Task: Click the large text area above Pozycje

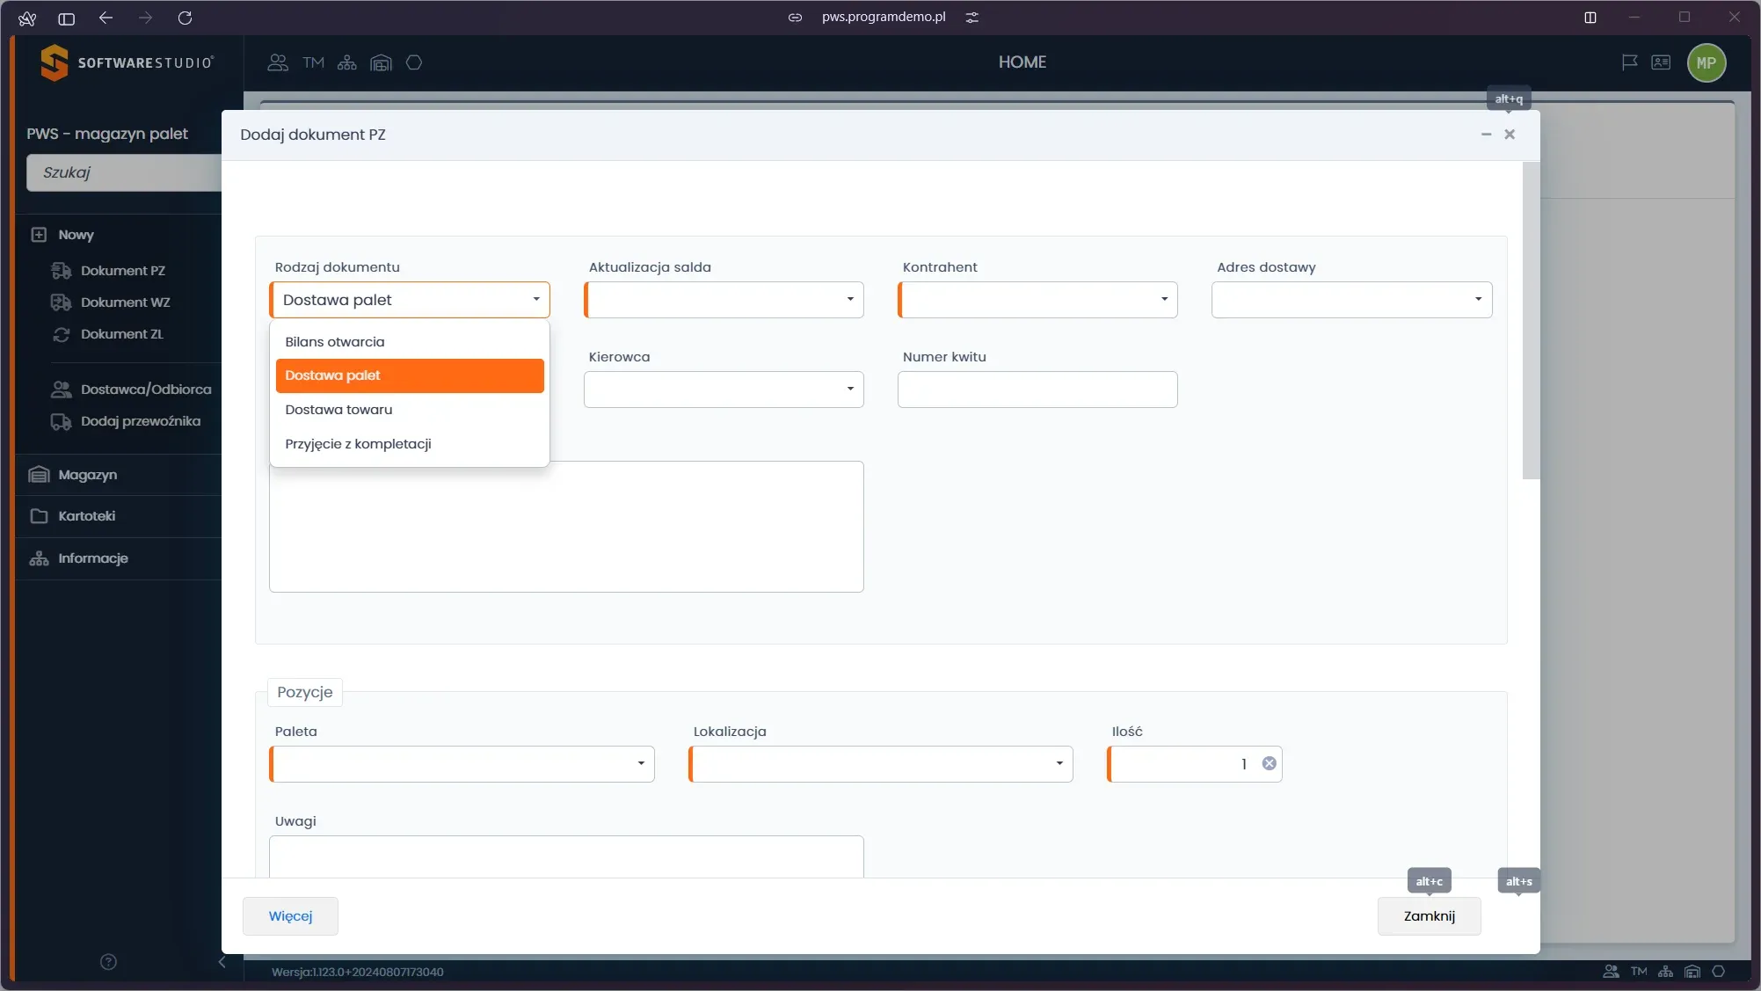Action: point(566,527)
